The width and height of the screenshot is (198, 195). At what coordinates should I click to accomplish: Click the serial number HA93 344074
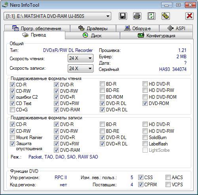[173, 69]
